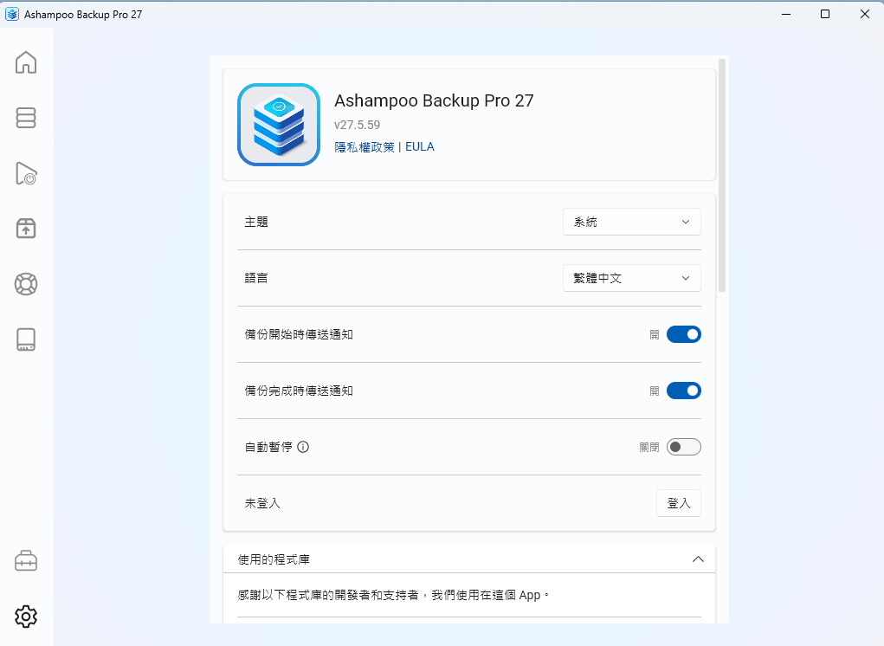
Task: Open the settings gear icon
Action: pyautogui.click(x=26, y=617)
